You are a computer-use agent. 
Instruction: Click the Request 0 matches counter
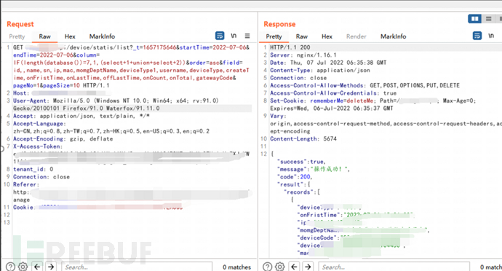point(236,267)
